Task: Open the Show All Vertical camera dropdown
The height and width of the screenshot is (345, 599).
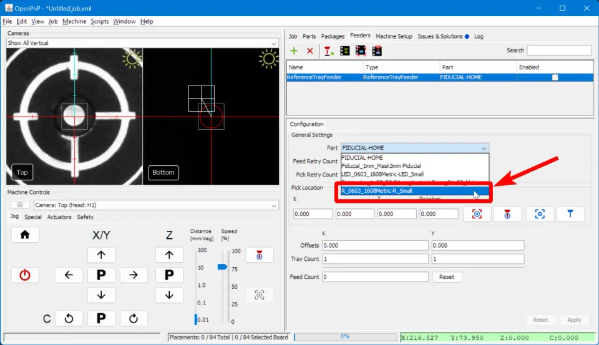Action: point(142,43)
